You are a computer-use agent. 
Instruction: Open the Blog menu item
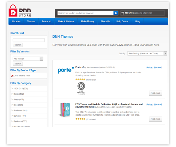[138, 21]
